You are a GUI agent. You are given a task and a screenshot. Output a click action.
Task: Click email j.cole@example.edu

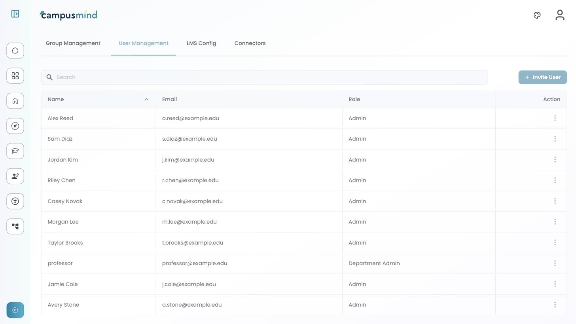point(189,284)
